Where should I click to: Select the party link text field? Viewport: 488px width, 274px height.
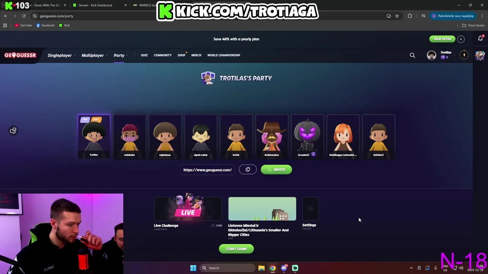(208, 170)
